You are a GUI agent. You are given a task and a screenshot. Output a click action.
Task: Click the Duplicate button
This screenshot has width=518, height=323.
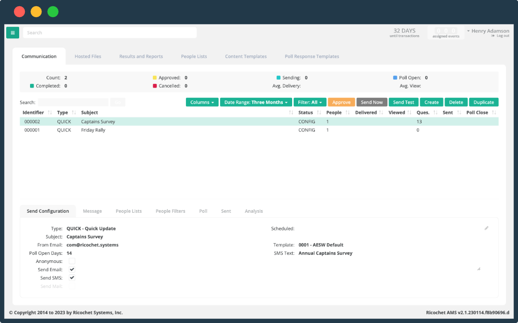[x=484, y=102]
